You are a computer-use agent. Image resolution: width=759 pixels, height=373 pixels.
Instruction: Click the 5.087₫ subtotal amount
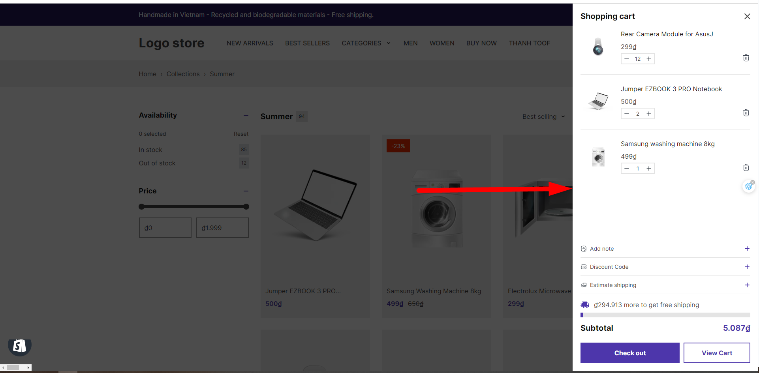[x=736, y=328]
